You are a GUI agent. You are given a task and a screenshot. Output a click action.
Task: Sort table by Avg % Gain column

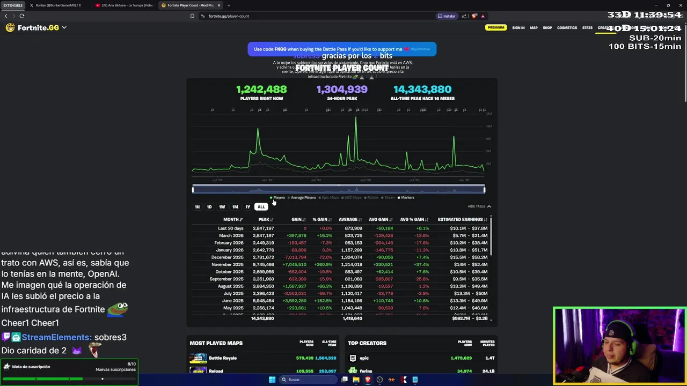point(414,219)
